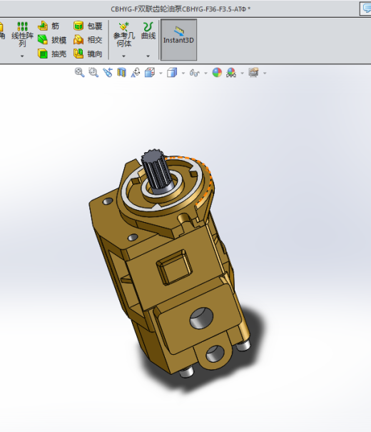
Task: Click the Zoom to Area icon
Action: click(x=93, y=73)
